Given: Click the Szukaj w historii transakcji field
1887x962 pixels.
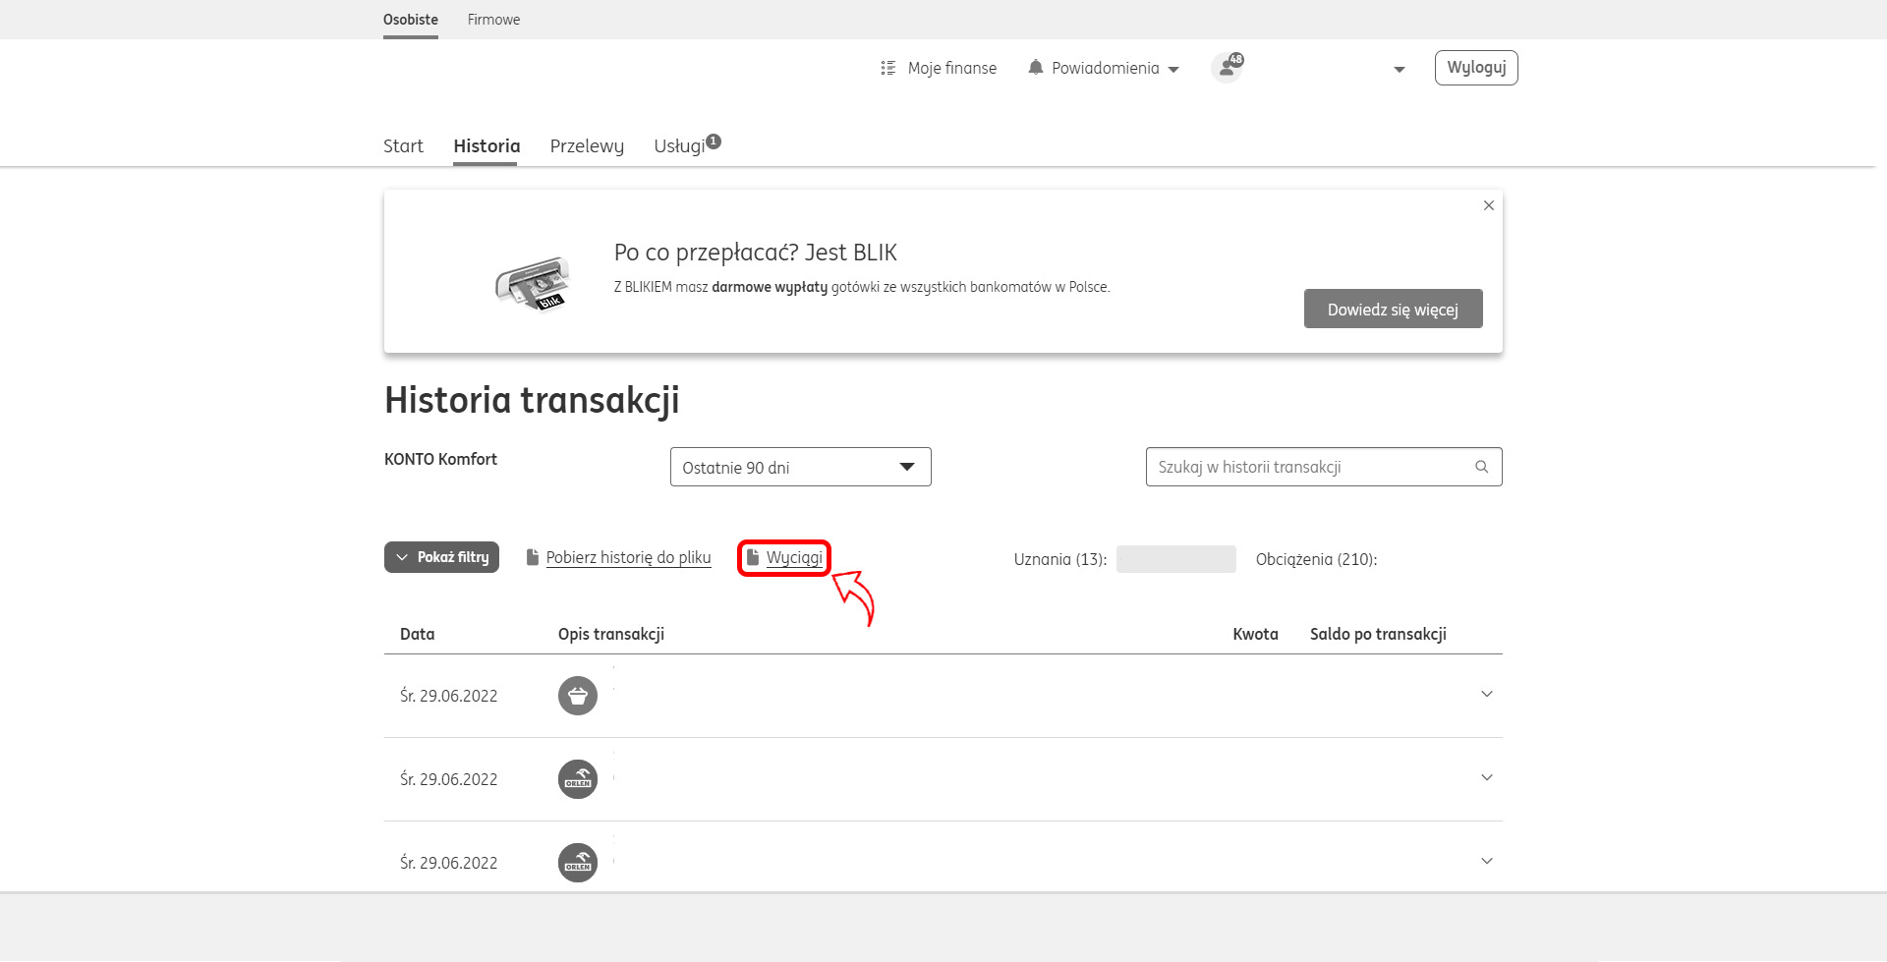Looking at the screenshot, I should (x=1307, y=467).
